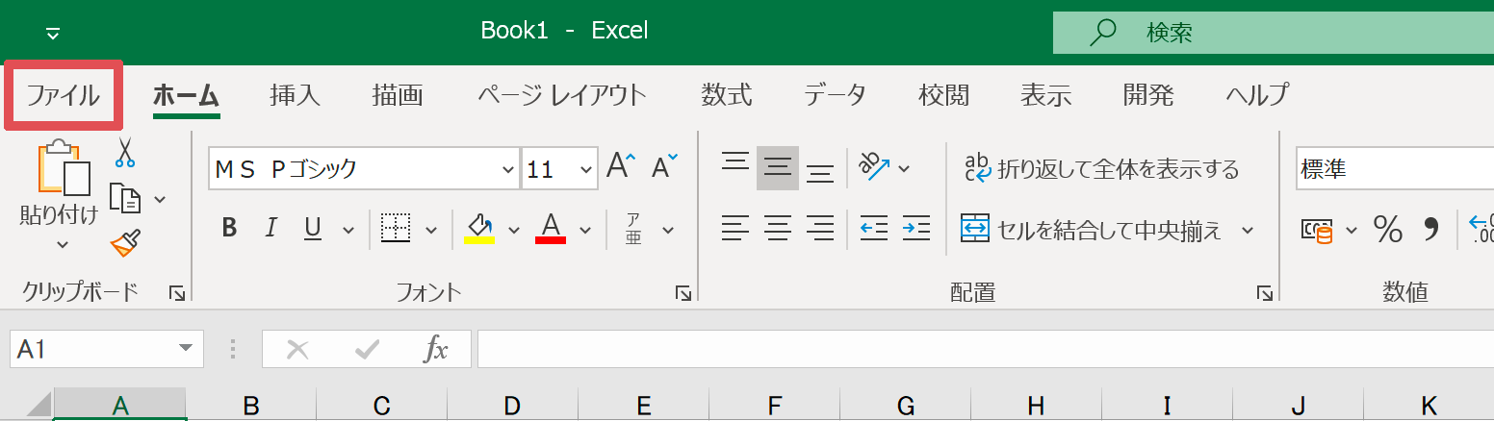Open the MS Pゴシック font name dropdown

click(x=508, y=170)
